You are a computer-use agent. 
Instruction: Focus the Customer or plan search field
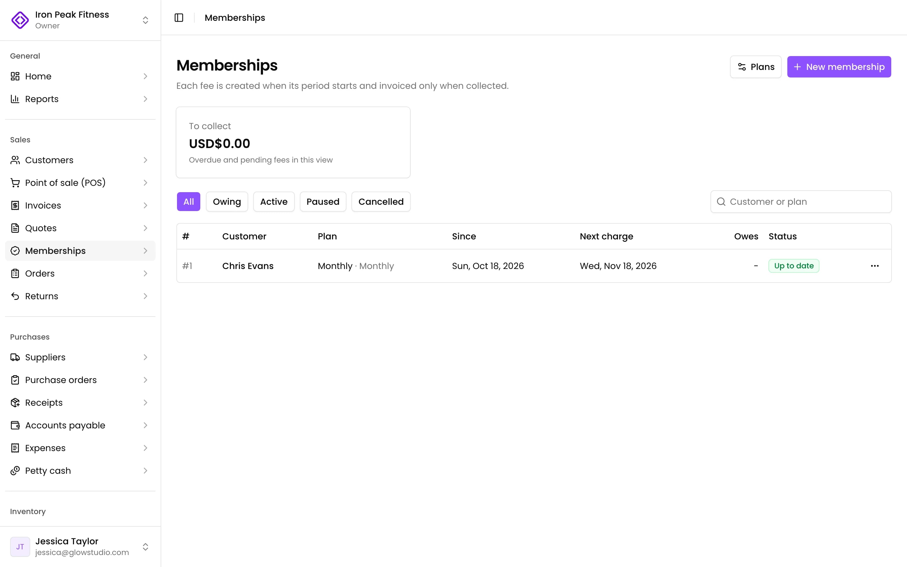(x=801, y=202)
